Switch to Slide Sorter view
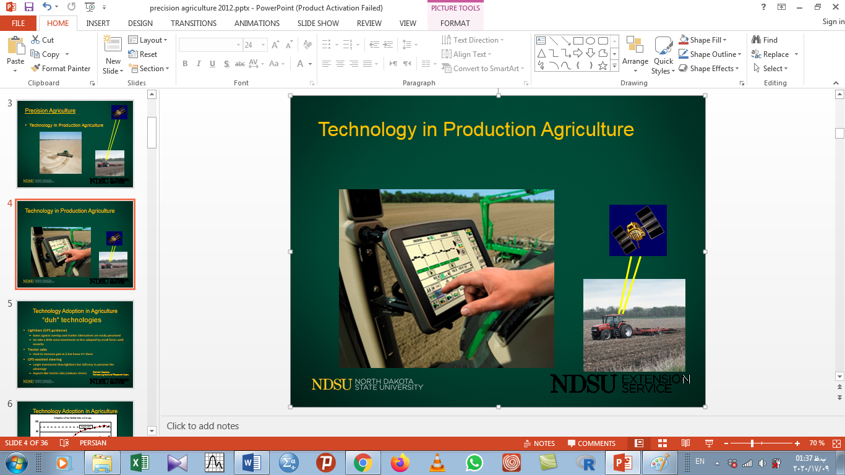 click(663, 443)
